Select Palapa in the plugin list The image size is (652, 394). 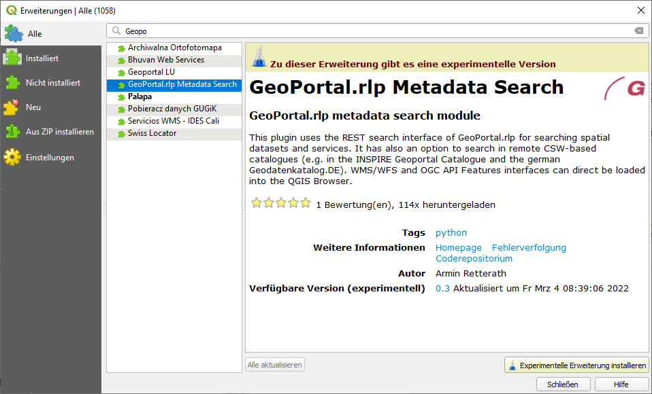click(174, 97)
